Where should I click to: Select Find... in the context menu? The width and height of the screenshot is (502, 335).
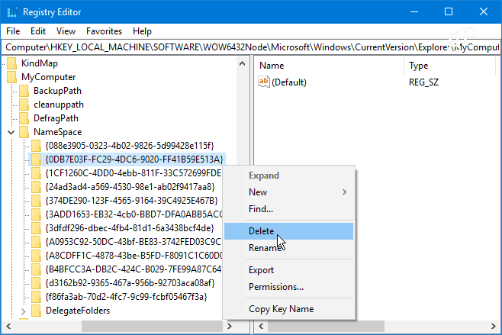(289, 209)
